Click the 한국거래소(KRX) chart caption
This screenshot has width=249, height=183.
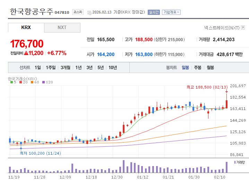[x=23, y=79]
